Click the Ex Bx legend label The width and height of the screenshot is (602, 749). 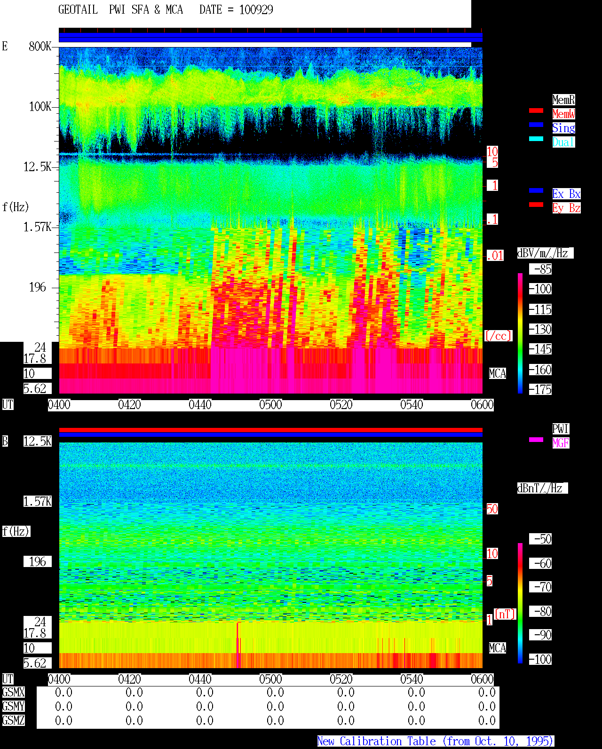[x=566, y=194]
